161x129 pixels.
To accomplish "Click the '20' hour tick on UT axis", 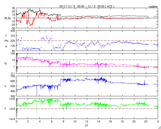I will pos(134,121).
